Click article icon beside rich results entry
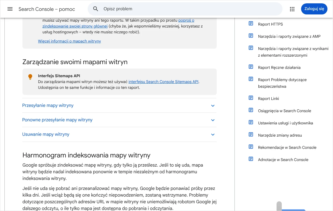The height and width of the screenshot is (211, 333). click(x=251, y=48)
